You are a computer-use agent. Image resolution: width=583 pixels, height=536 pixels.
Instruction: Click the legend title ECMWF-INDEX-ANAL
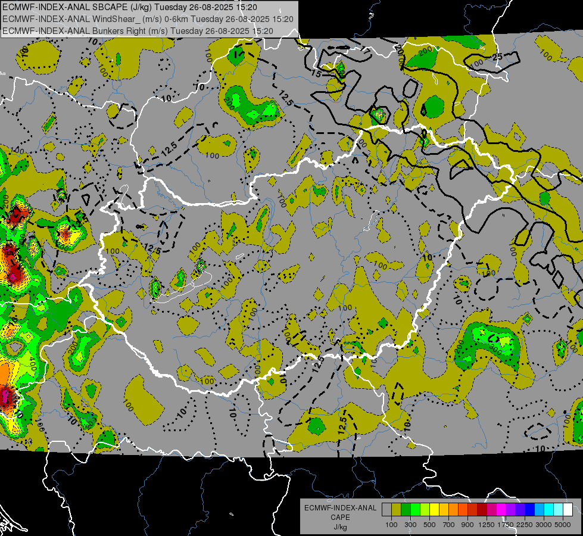(x=341, y=508)
